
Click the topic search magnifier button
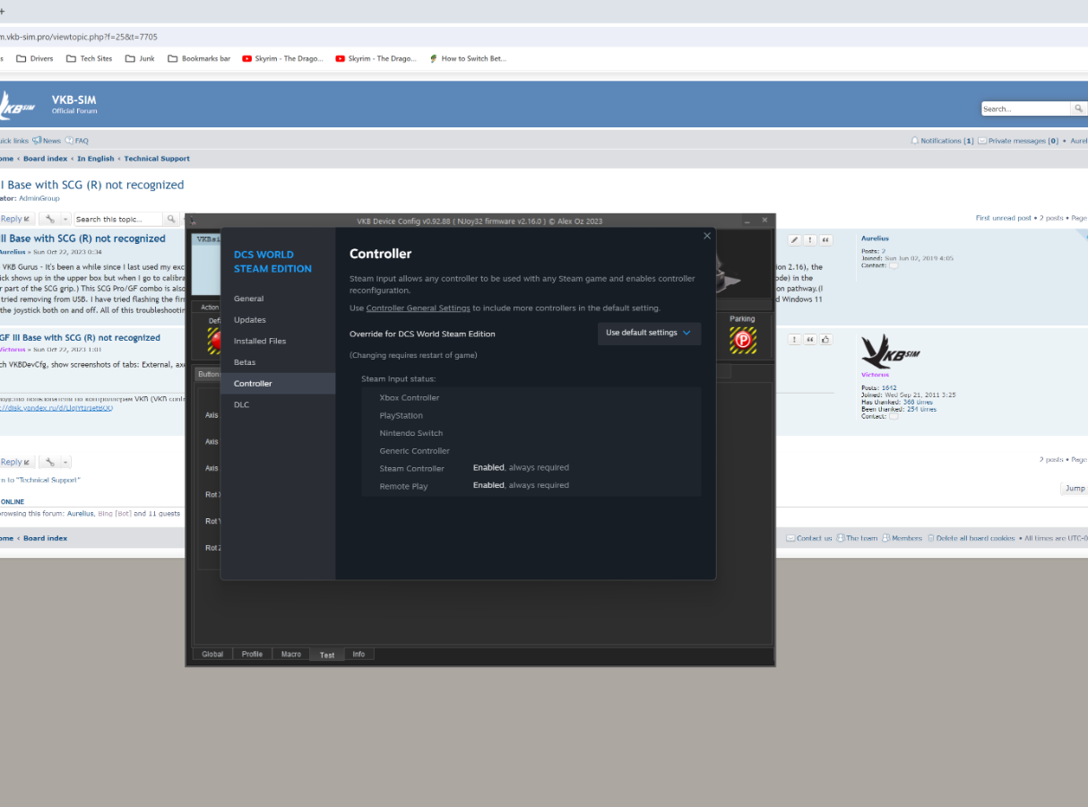[x=170, y=219]
